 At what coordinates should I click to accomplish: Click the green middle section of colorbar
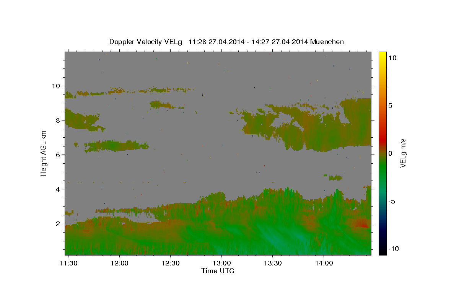(382, 168)
